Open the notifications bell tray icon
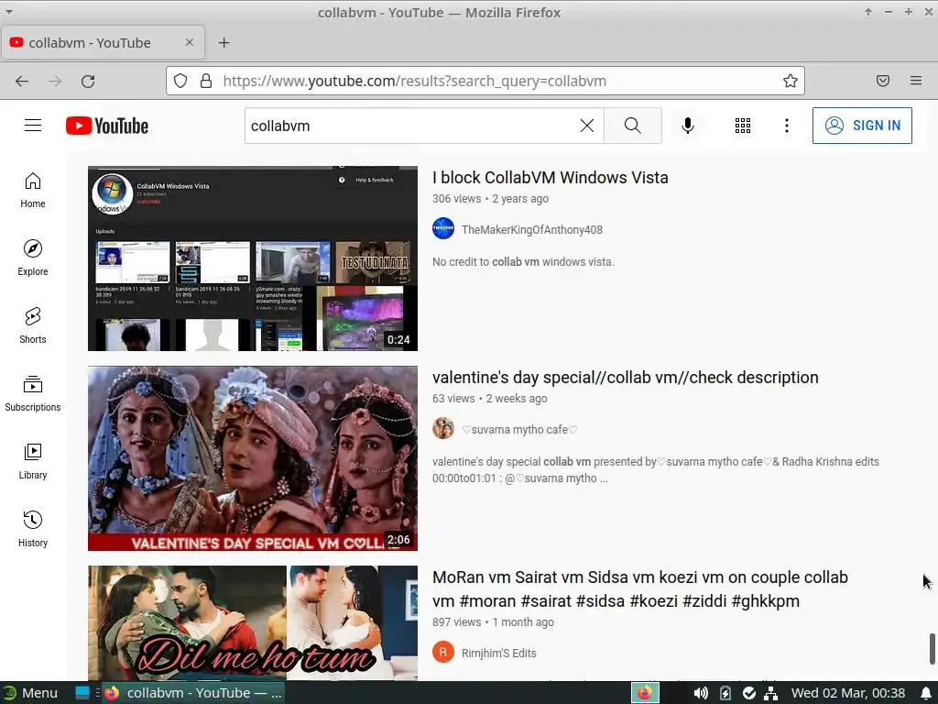Viewport: 938px width, 704px height. pyautogui.click(x=926, y=693)
